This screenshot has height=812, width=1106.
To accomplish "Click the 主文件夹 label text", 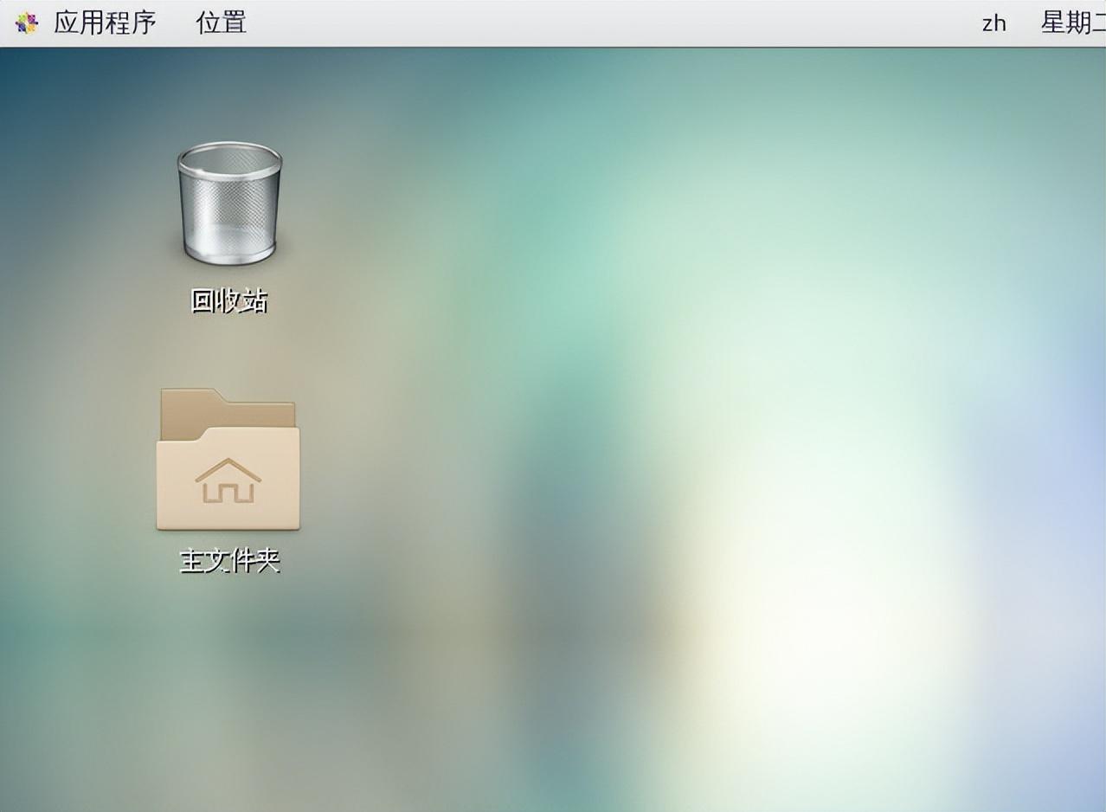I will click(x=229, y=561).
